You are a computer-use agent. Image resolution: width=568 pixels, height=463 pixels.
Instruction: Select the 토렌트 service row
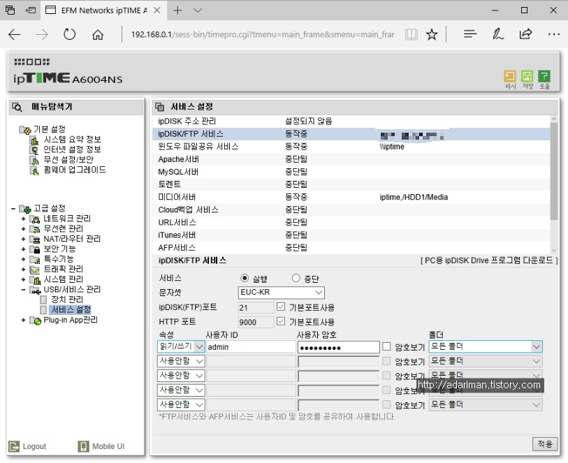pyautogui.click(x=351, y=184)
